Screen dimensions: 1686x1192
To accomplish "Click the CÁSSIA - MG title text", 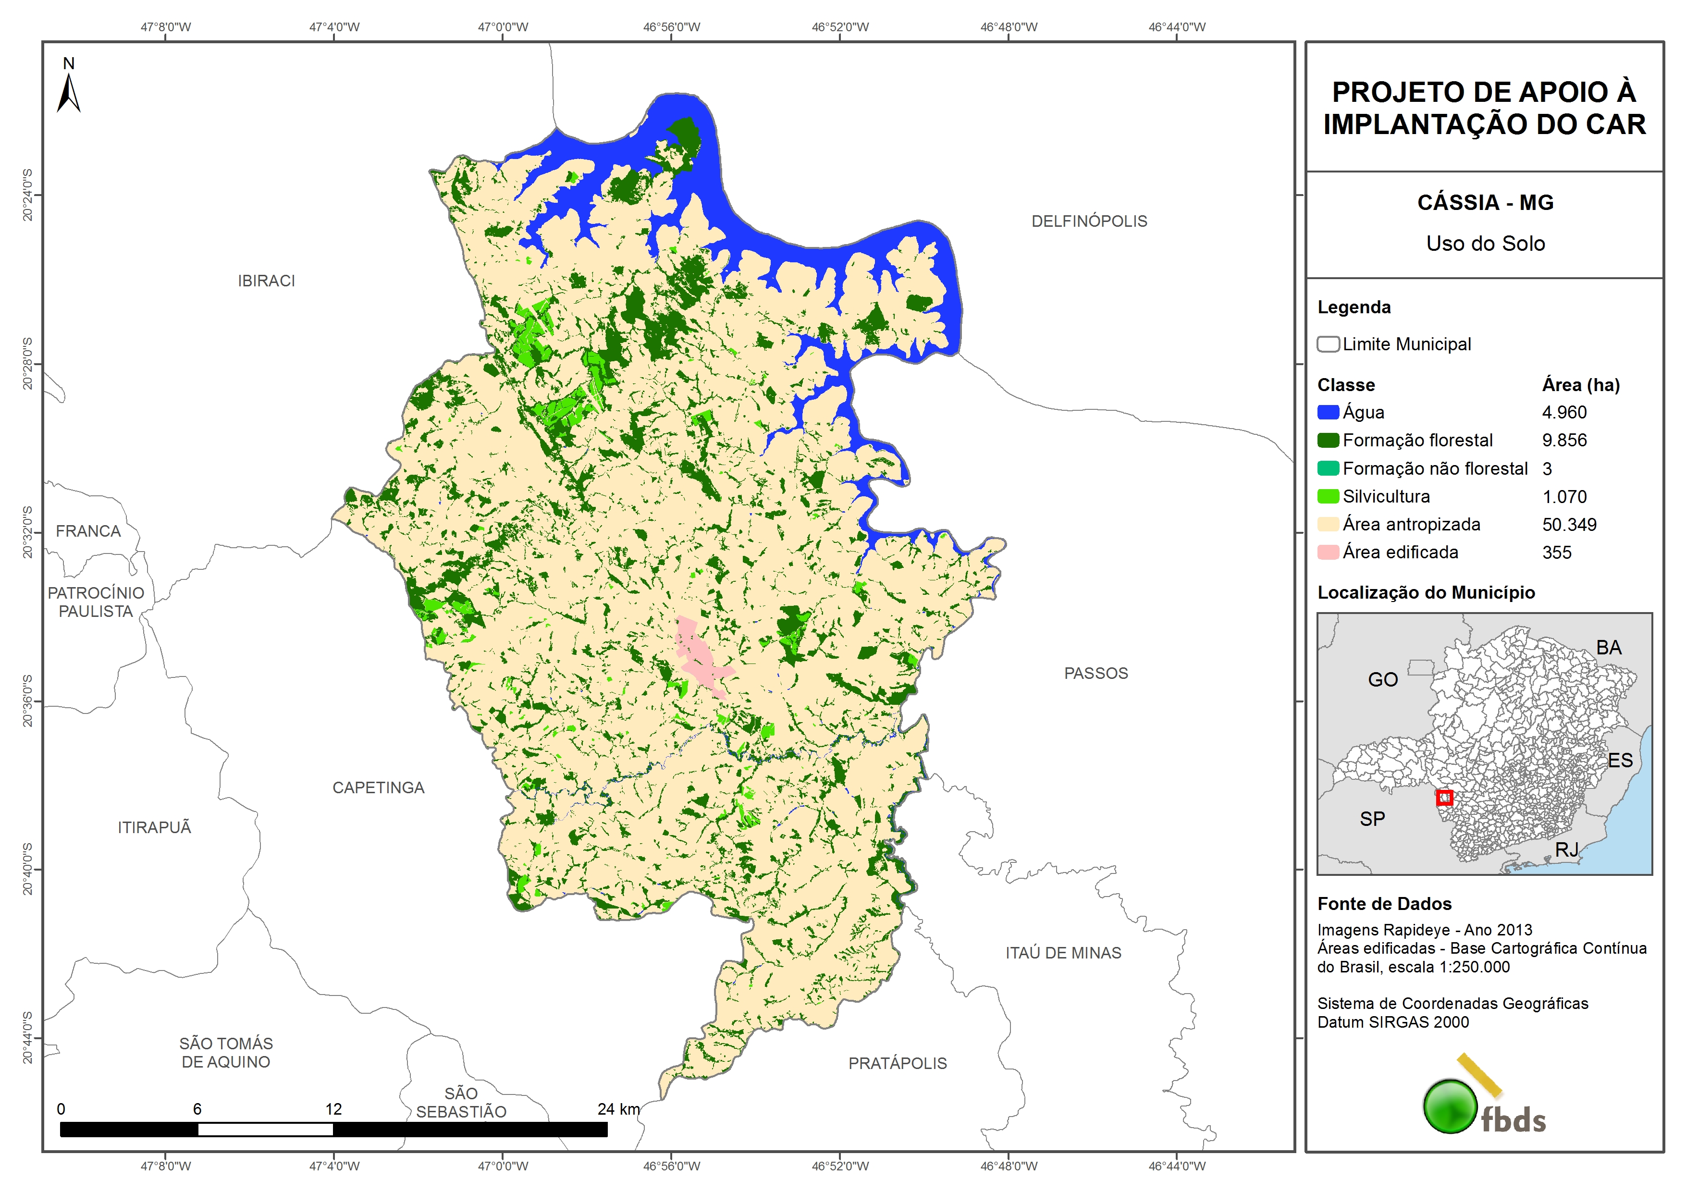I will pos(1485,203).
